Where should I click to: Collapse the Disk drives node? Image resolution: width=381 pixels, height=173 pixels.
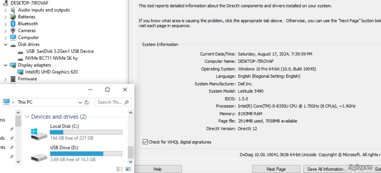(x=6, y=45)
